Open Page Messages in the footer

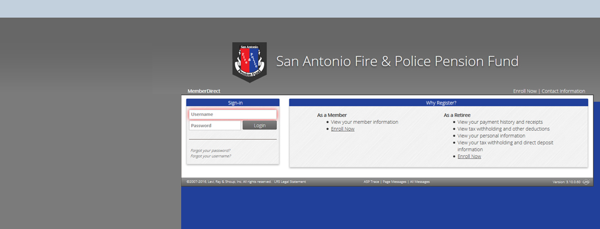coord(395,181)
